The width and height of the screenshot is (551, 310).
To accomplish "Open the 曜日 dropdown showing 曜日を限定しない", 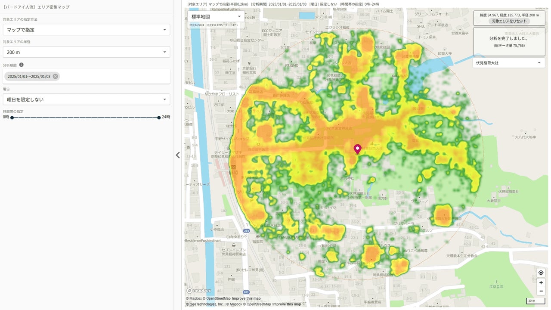I will tap(87, 99).
